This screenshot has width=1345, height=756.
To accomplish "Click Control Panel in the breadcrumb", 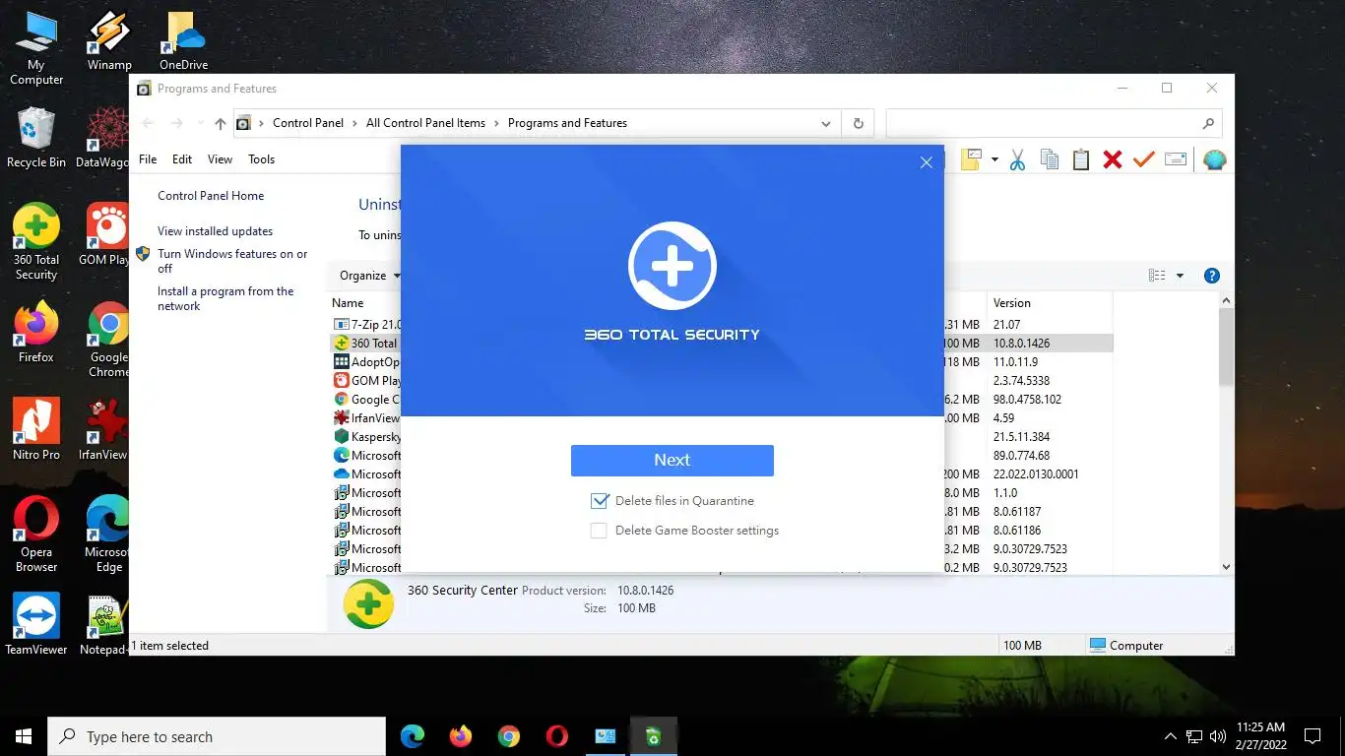I will pyautogui.click(x=308, y=123).
